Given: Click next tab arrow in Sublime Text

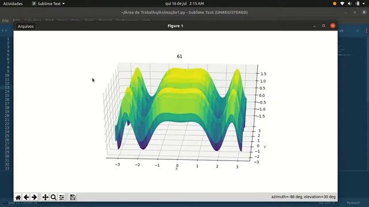Looking at the screenshot, I should [x=6, y=30].
